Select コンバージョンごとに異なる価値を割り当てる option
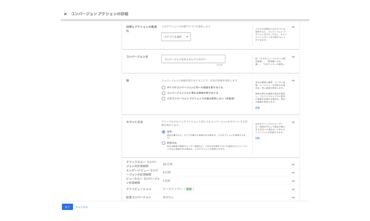This screenshot has height=221, width=370. [x=164, y=93]
